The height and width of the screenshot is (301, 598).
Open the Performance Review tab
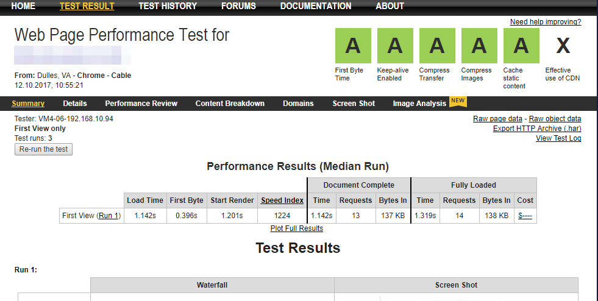tap(141, 104)
